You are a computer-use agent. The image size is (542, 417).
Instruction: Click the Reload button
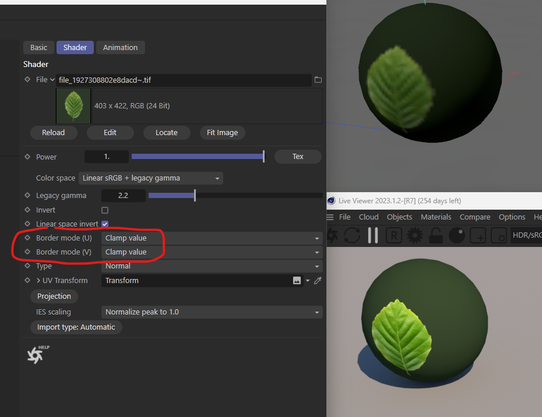coord(54,133)
